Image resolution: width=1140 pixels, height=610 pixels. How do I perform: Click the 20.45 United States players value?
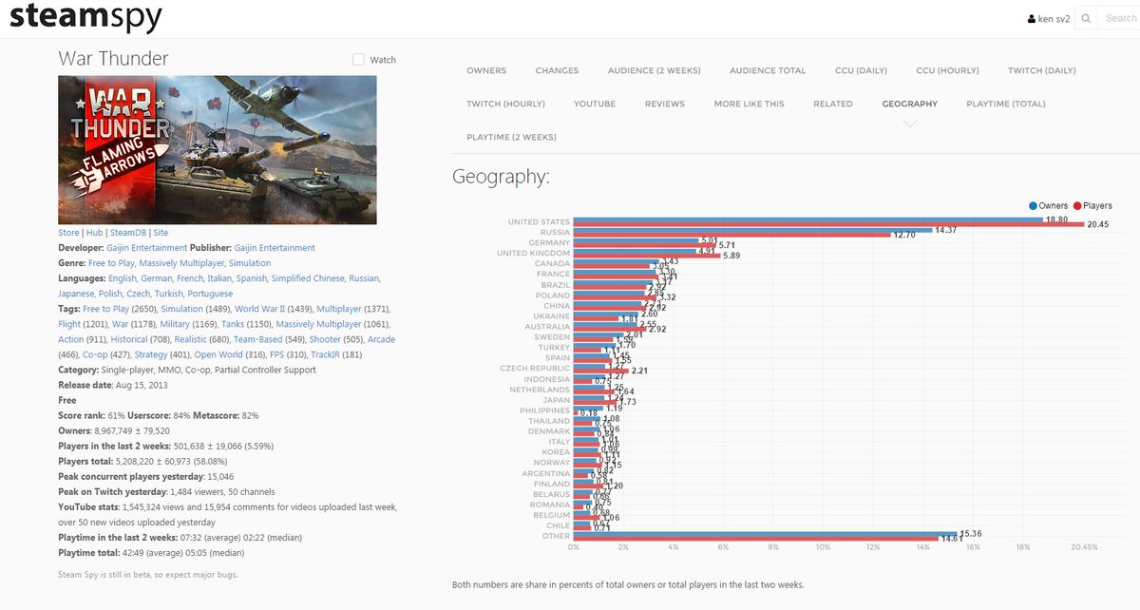pos(1098,225)
